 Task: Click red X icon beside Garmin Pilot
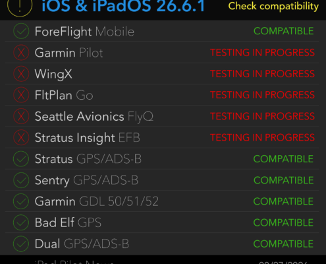21,53
